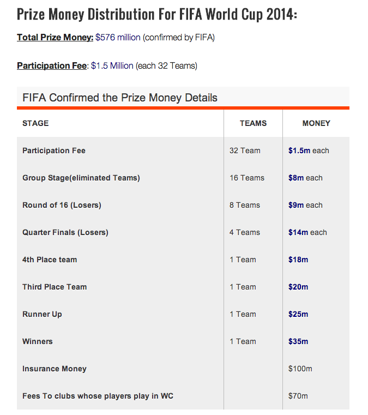Select the 'Winners' stage row label
This screenshot has height=415, width=368.
point(38,341)
